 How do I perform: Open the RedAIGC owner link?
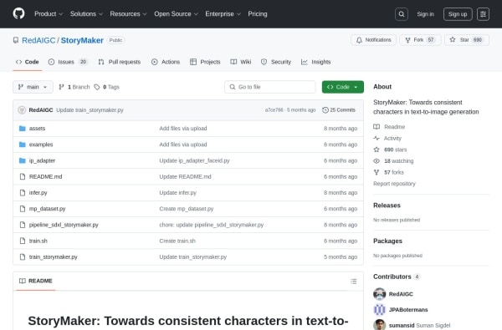coord(38,41)
